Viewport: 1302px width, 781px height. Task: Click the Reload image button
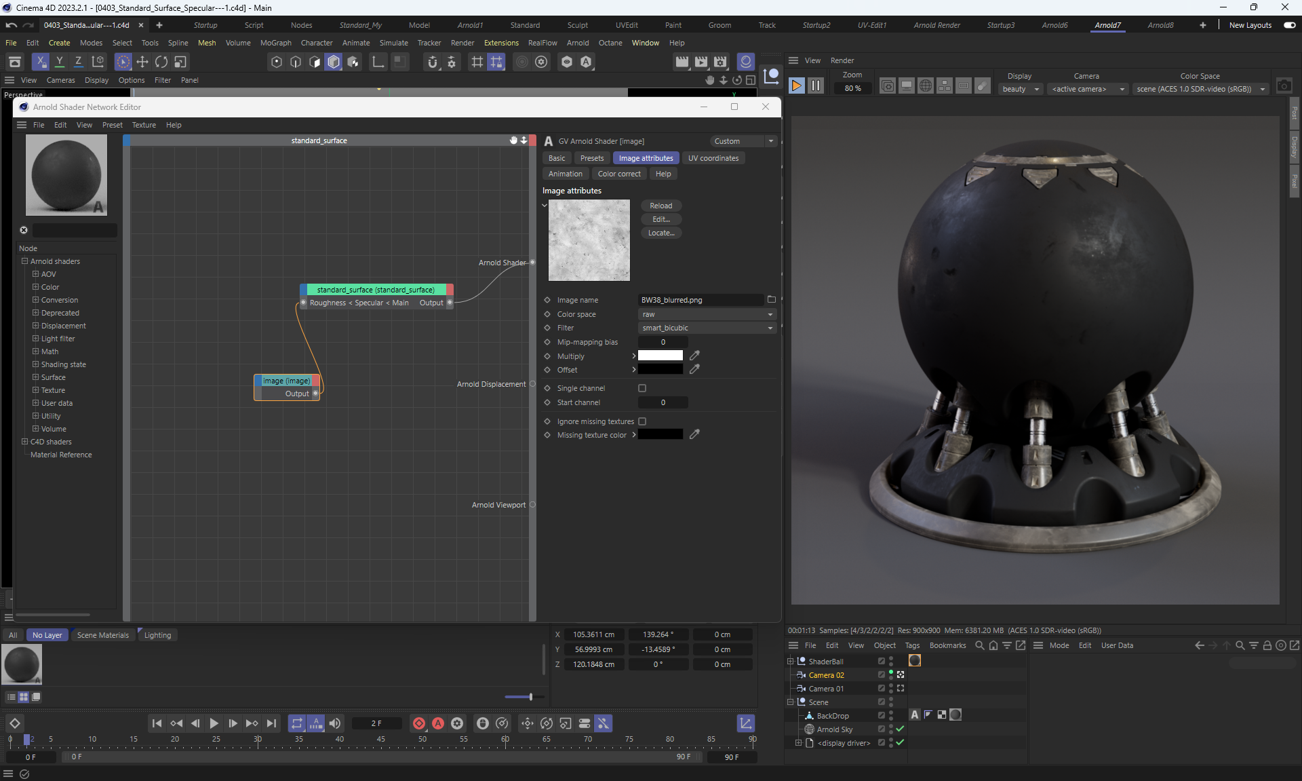pyautogui.click(x=660, y=206)
